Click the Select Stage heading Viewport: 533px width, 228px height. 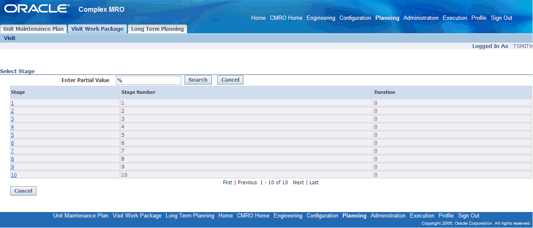[x=17, y=72]
